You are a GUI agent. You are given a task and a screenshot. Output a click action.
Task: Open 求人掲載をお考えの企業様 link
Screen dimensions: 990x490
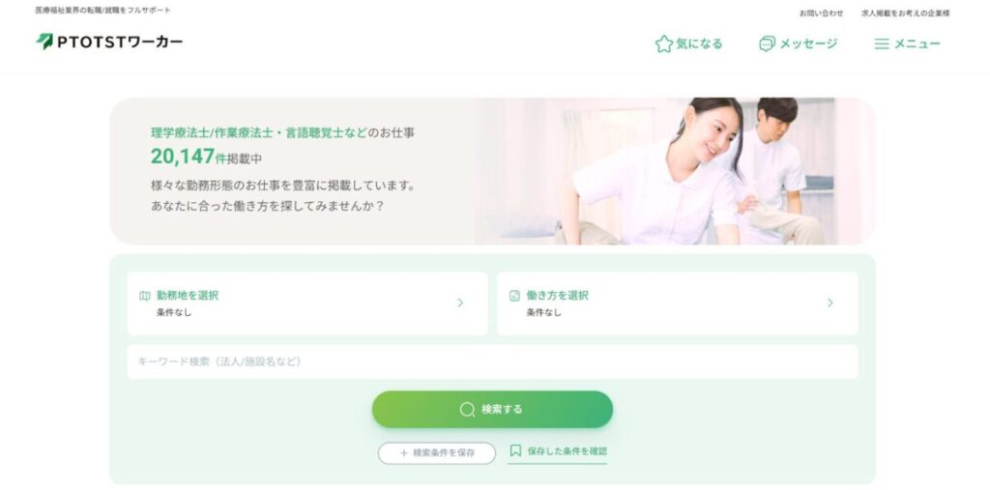pos(906,14)
